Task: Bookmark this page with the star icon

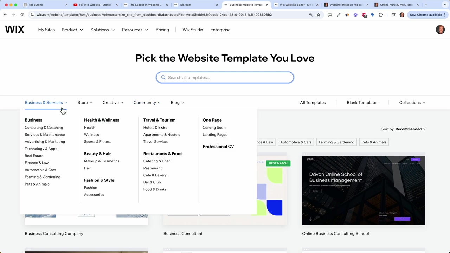Action: [x=319, y=15]
